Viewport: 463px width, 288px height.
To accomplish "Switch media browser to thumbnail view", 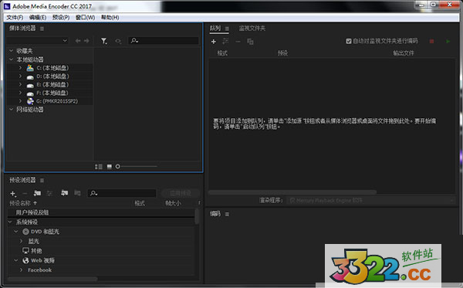I will (x=110, y=167).
